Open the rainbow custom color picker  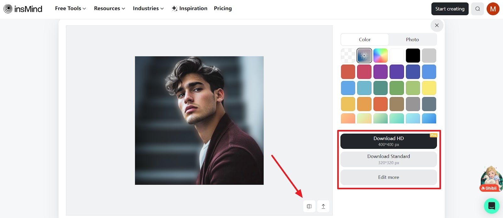pyautogui.click(x=380, y=56)
